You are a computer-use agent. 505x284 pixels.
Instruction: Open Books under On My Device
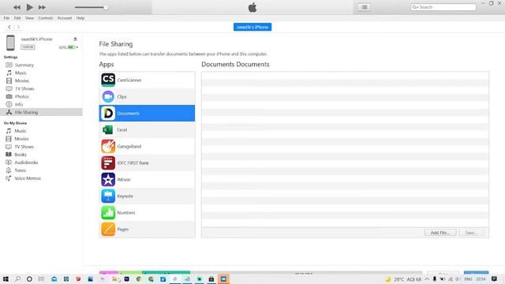click(x=21, y=155)
